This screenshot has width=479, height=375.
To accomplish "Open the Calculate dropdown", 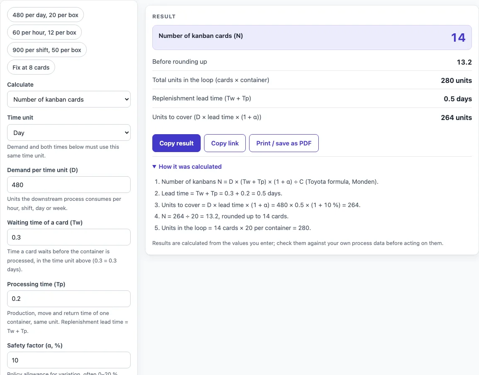I will tap(69, 99).
